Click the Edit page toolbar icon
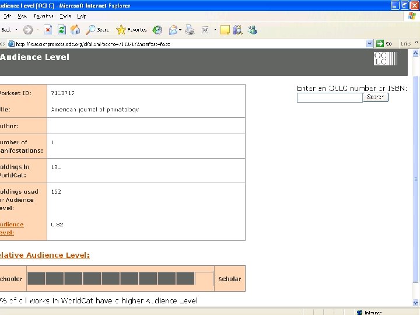Image resolution: width=420 pixels, height=315 pixels. pyautogui.click(x=205, y=30)
